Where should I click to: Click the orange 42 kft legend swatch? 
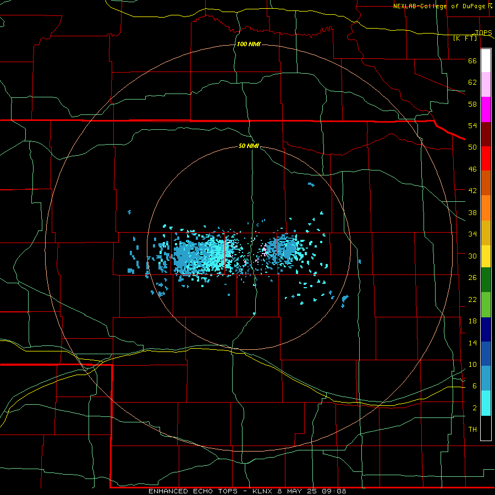486,207
